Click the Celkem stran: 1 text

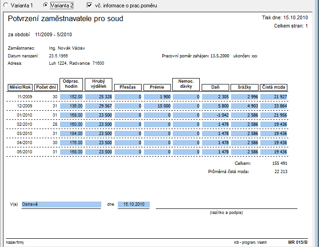click(291, 26)
